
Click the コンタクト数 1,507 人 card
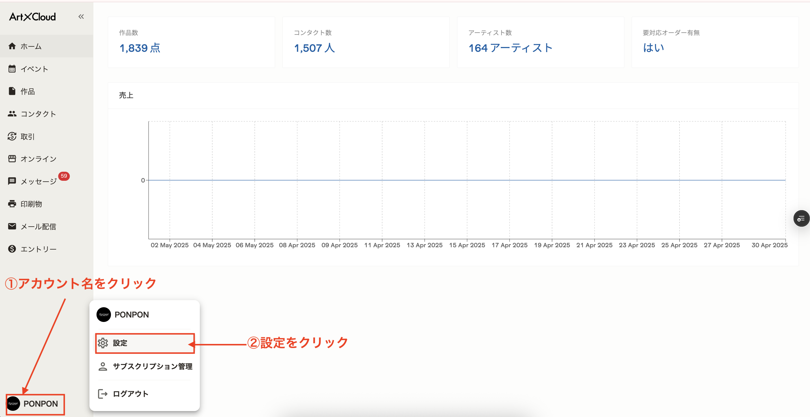(366, 42)
